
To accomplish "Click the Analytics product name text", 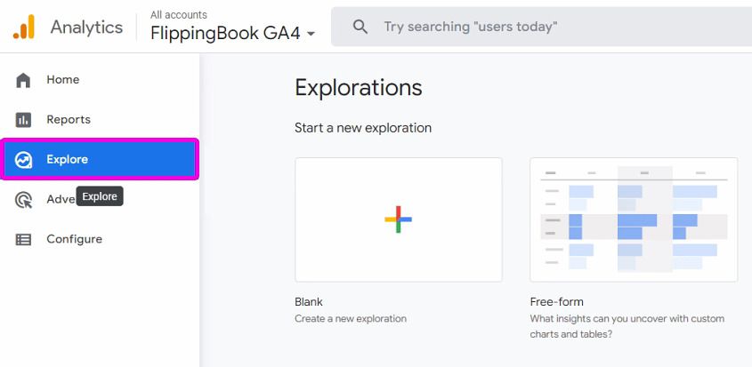I will click(87, 27).
